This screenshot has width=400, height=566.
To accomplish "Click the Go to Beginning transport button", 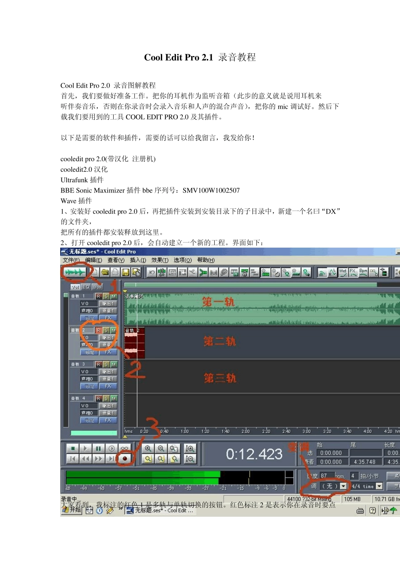I will click(x=72, y=459).
